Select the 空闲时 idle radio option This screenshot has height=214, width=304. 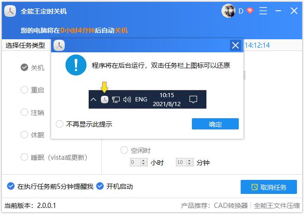(x=136, y=150)
